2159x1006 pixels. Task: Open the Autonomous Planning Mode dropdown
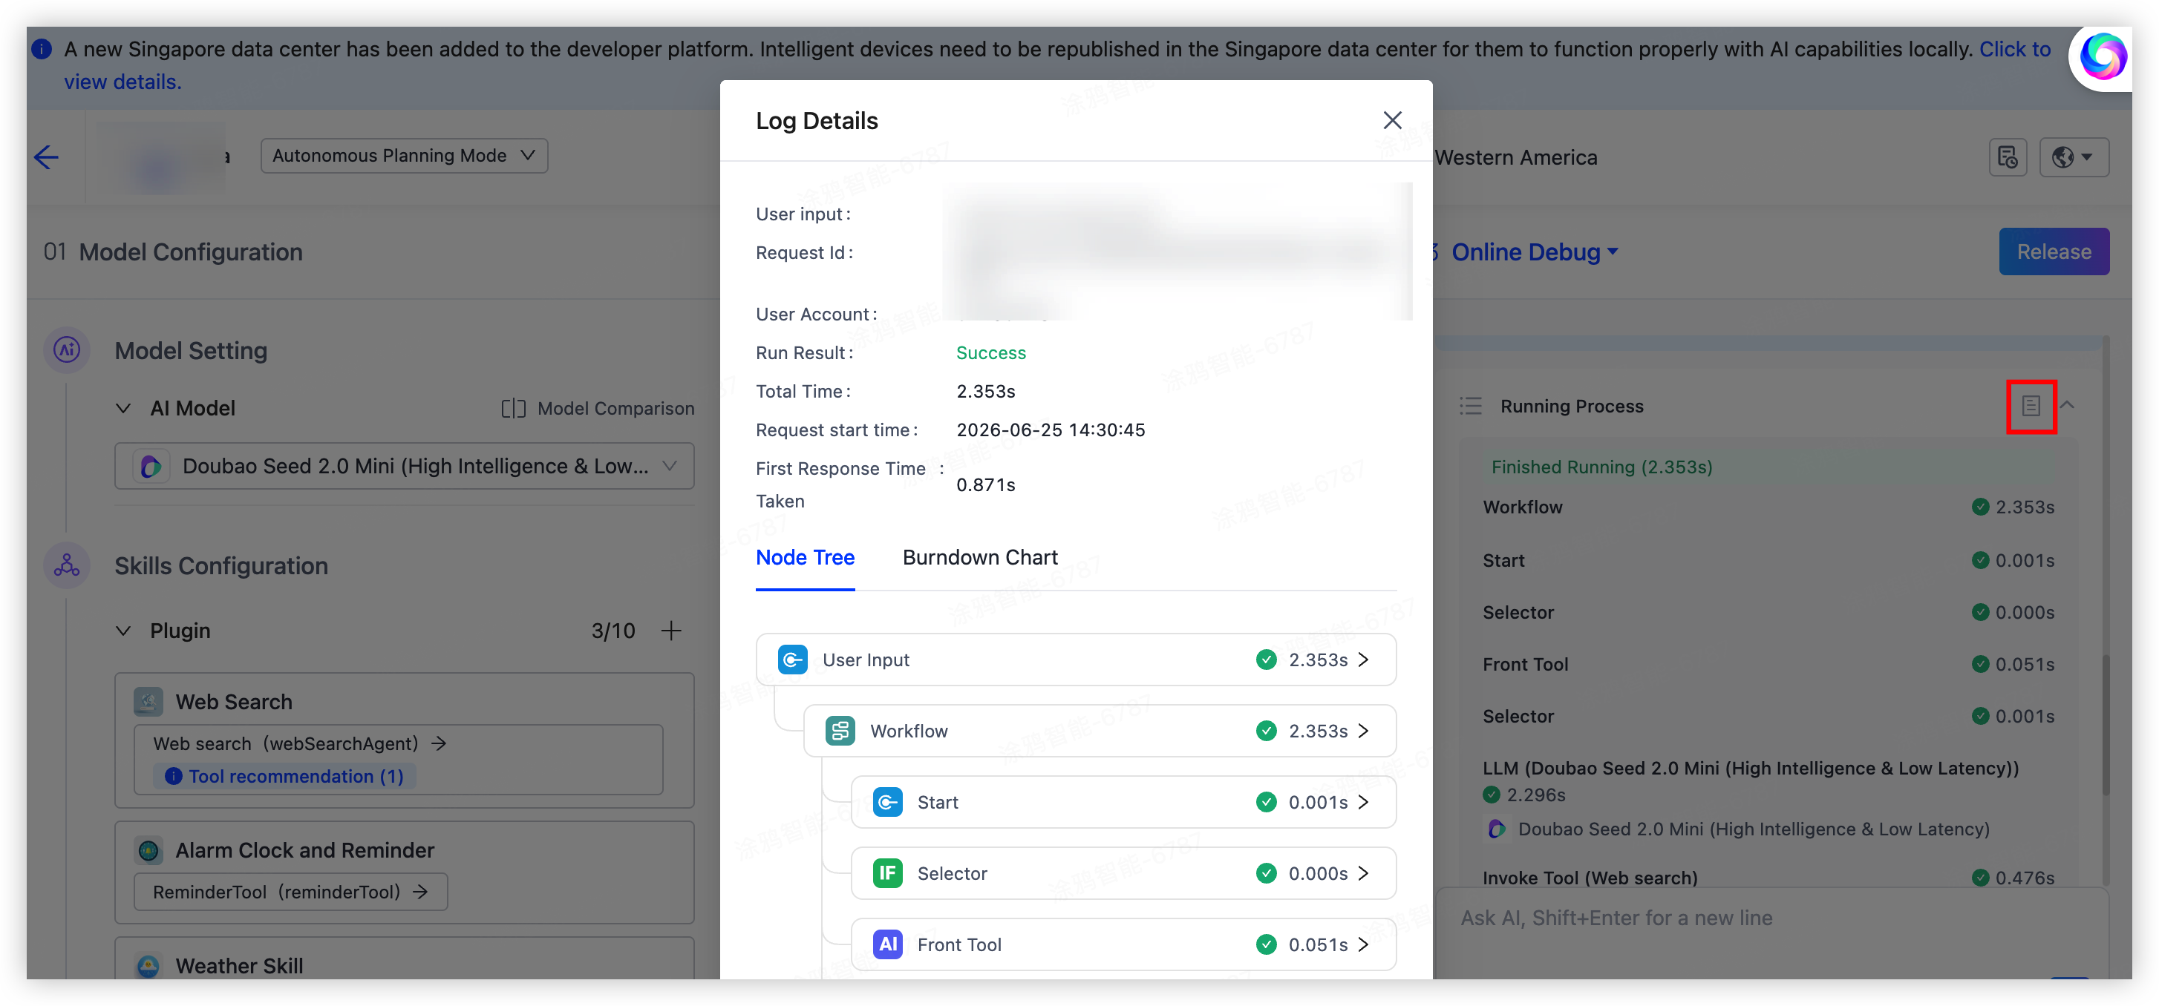pos(404,156)
